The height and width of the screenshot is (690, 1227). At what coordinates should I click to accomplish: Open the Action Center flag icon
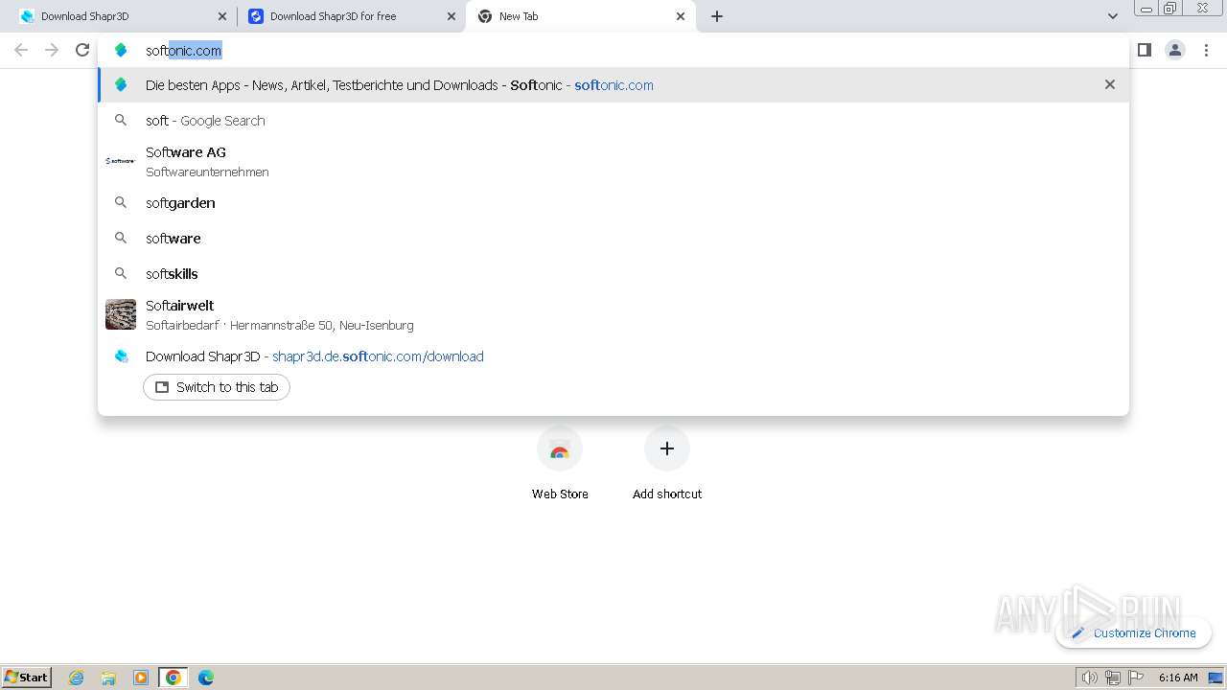(1136, 678)
